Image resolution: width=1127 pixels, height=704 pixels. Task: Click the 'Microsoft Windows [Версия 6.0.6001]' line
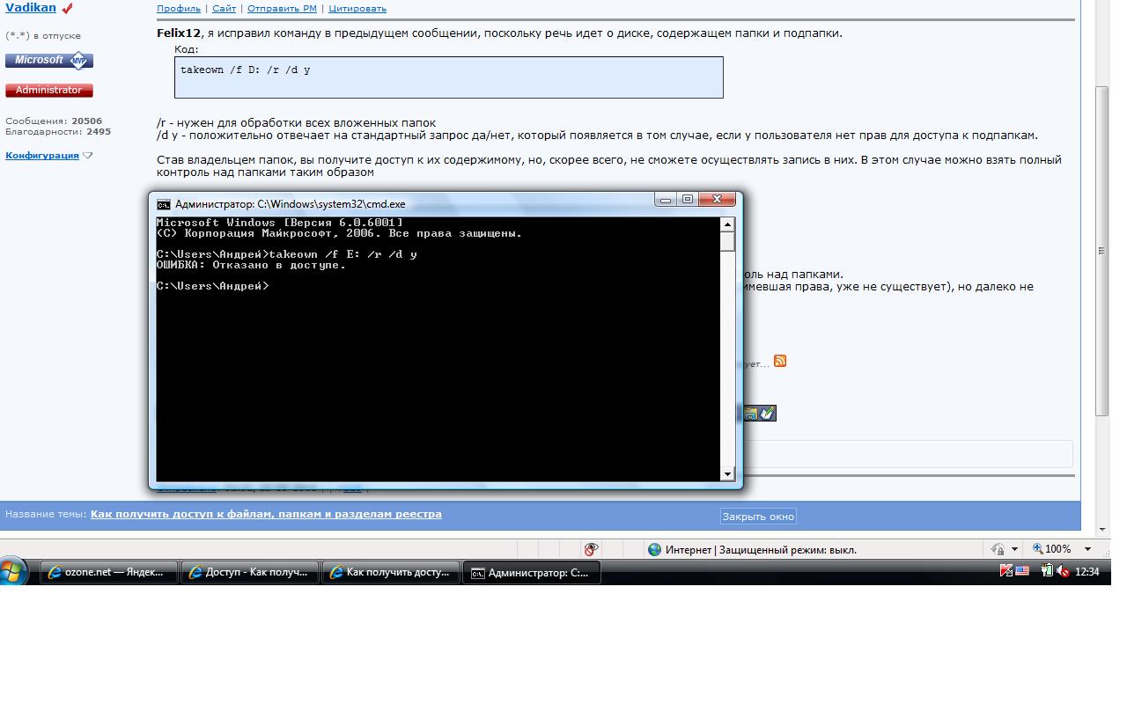[x=279, y=223]
